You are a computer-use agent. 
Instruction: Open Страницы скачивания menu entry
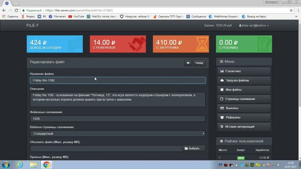tap(244, 99)
